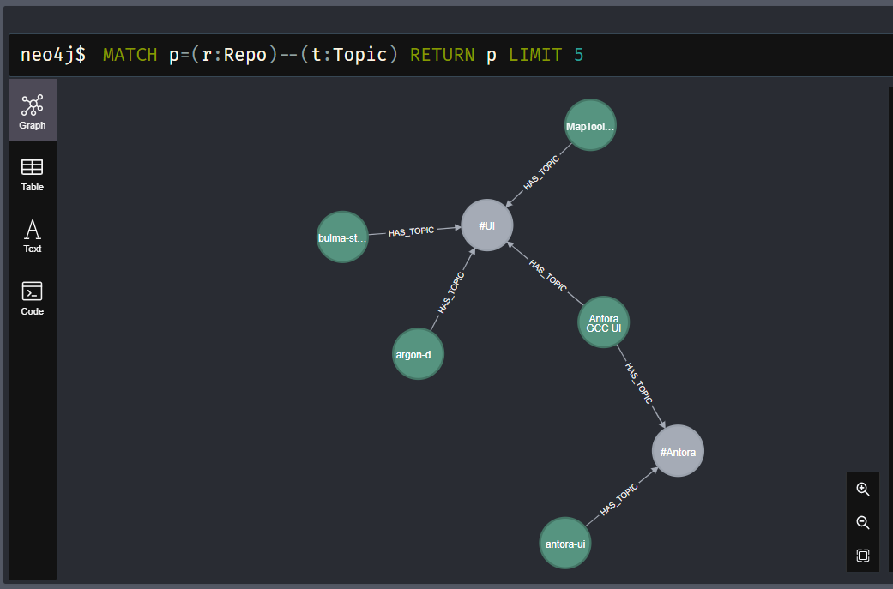Select the #Antora topic node
Screen dimensions: 893x589
(678, 451)
